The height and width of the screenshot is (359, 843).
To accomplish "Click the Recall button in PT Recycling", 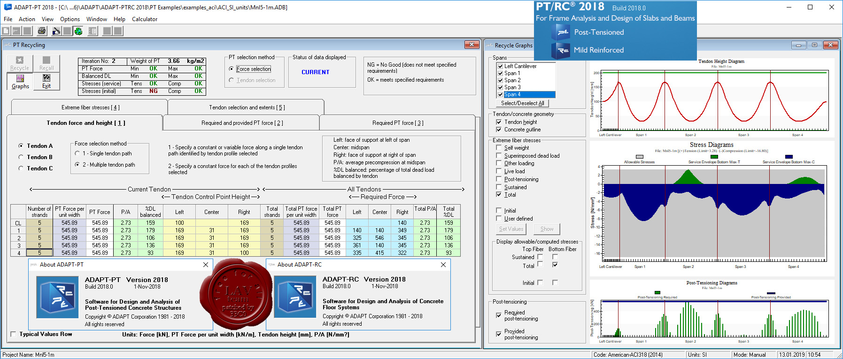I will click(x=46, y=63).
